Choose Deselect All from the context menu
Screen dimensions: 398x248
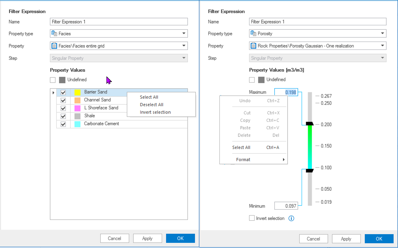[x=151, y=105]
